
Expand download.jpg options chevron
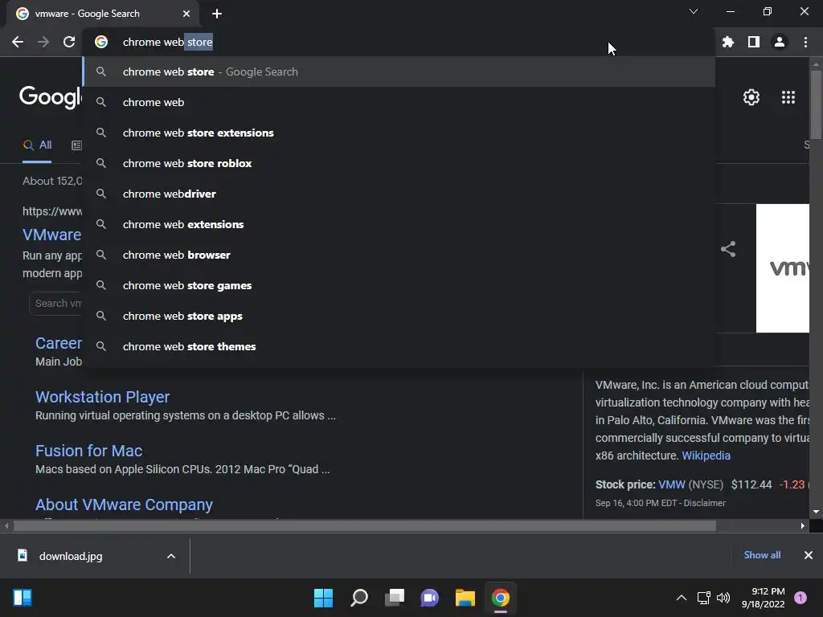(171, 556)
